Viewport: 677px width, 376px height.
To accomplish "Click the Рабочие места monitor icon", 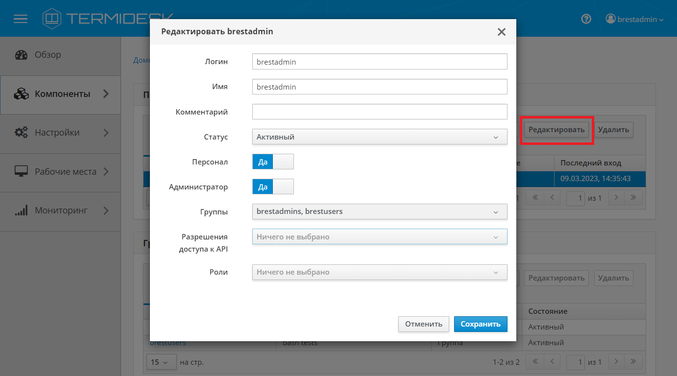I will pos(22,172).
